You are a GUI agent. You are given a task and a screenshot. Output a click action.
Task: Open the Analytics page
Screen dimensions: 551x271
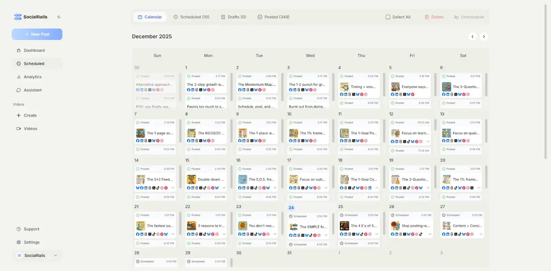point(32,77)
